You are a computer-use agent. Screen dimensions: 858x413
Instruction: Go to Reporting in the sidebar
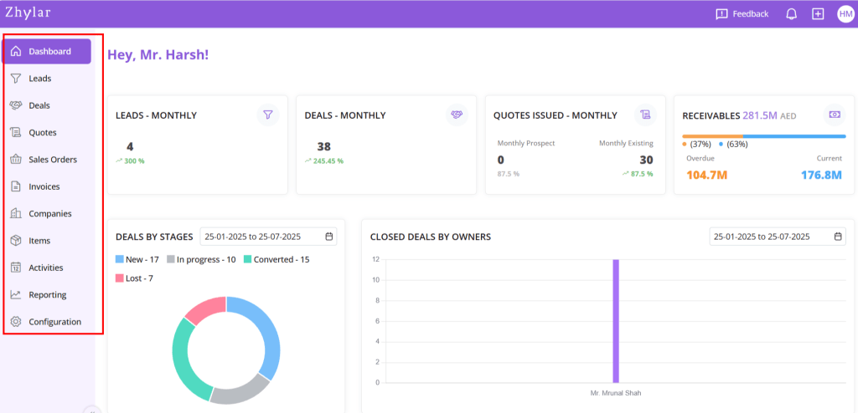point(47,295)
